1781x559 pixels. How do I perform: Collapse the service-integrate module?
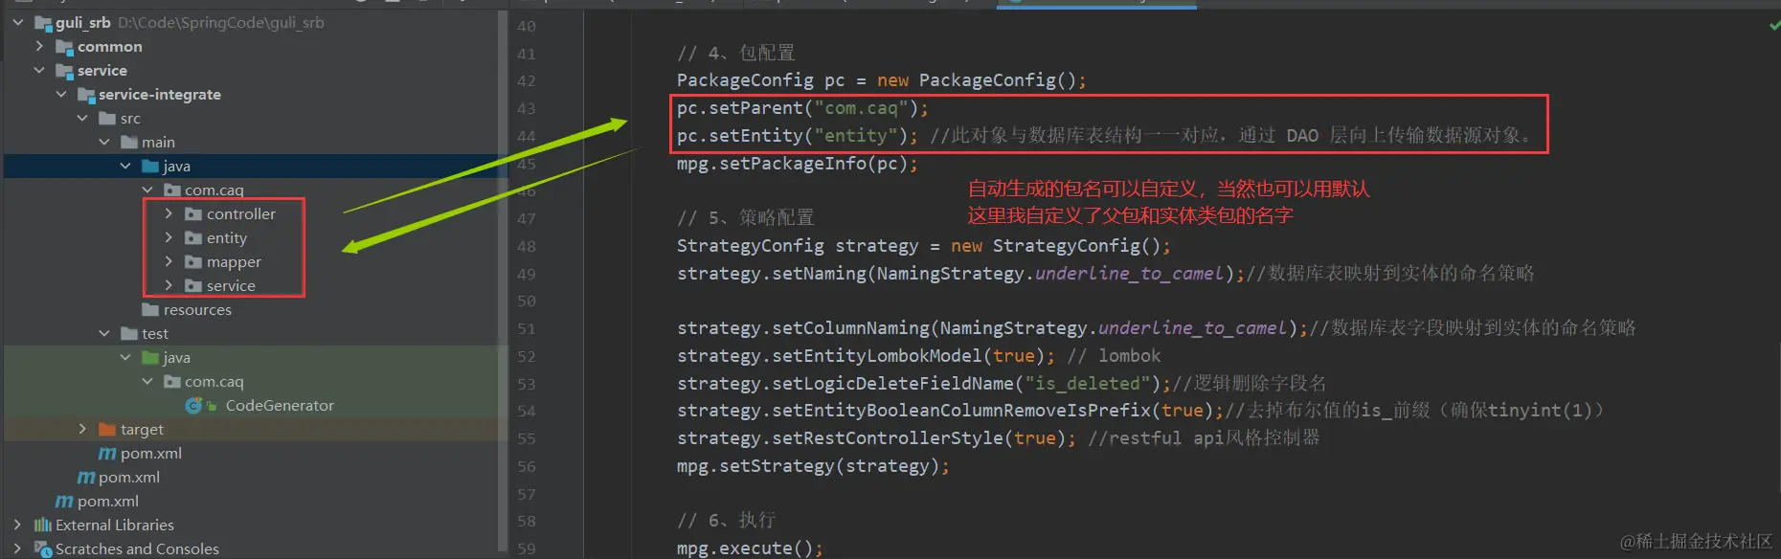(61, 94)
